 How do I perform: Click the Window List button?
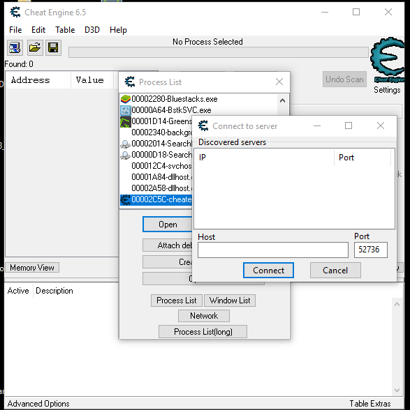point(230,301)
